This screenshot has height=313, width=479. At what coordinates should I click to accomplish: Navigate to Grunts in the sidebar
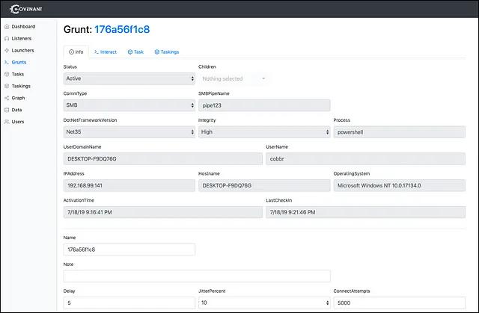click(x=19, y=62)
